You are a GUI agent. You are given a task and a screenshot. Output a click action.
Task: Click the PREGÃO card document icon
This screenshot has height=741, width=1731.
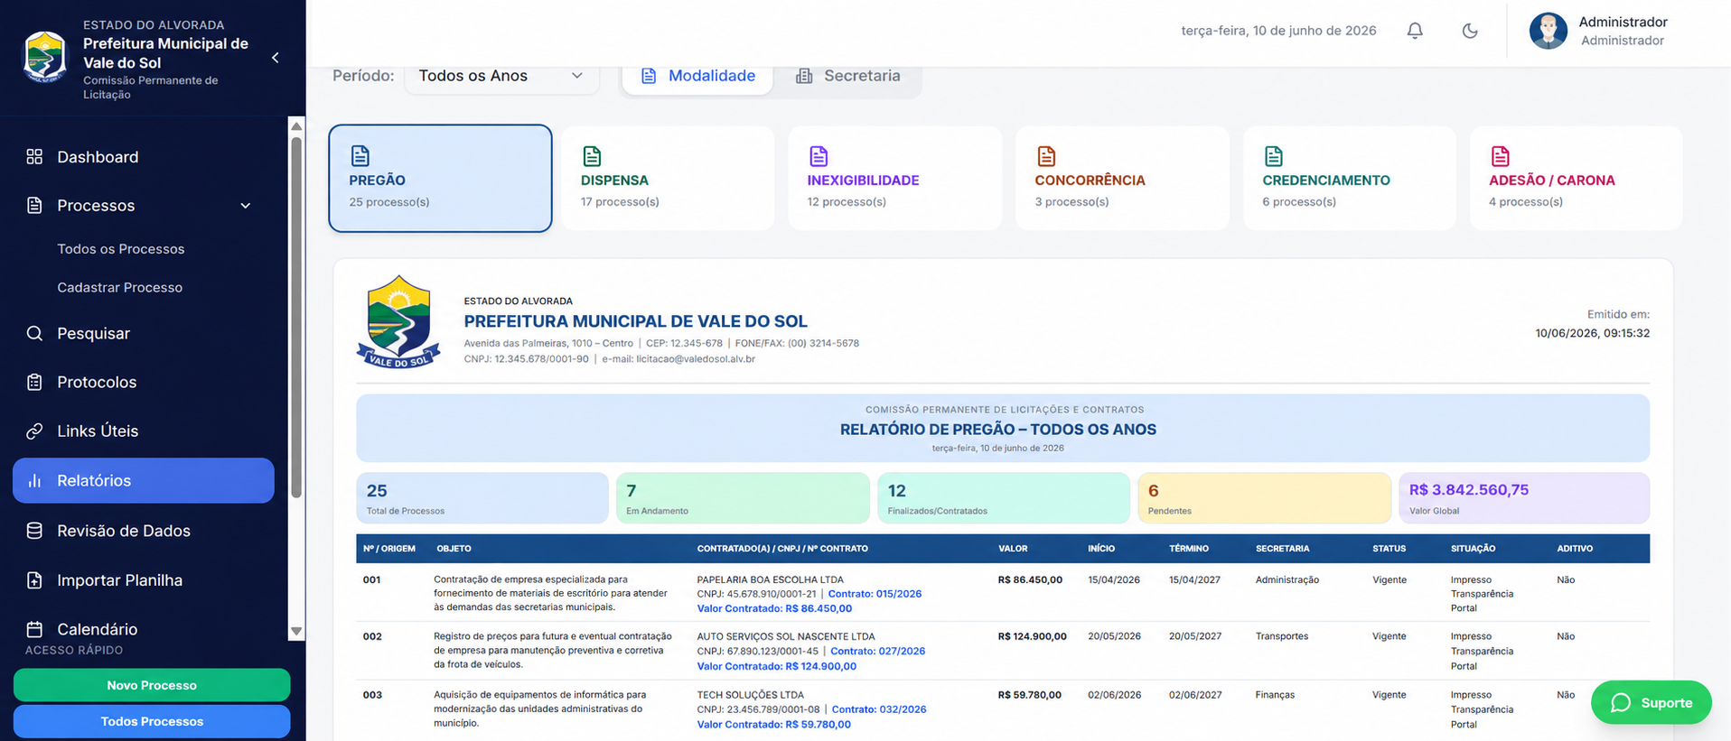pyautogui.click(x=360, y=155)
